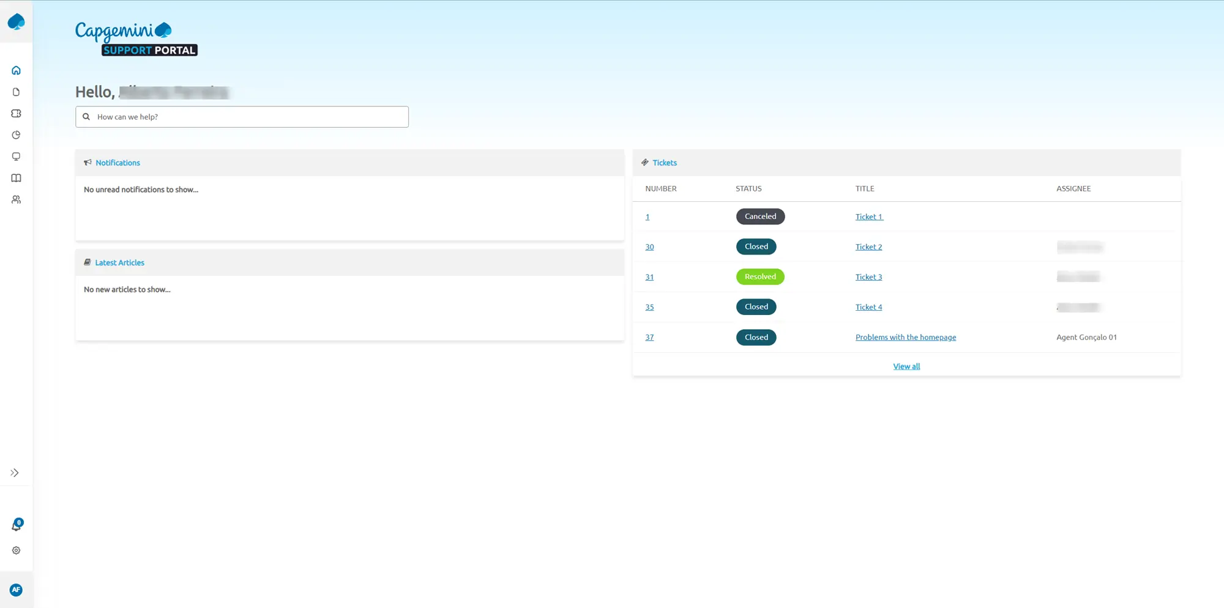Open the knowledge base book icon

(x=16, y=178)
